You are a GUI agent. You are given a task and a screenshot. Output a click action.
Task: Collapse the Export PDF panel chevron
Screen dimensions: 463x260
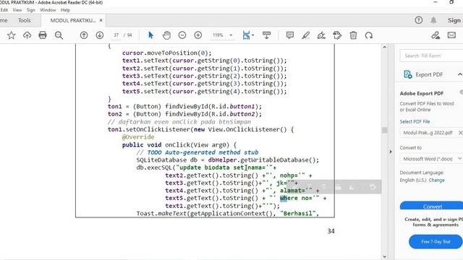[x=460, y=74]
